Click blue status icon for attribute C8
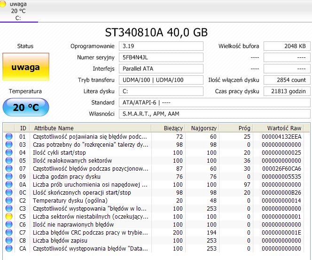 pos(9,241)
